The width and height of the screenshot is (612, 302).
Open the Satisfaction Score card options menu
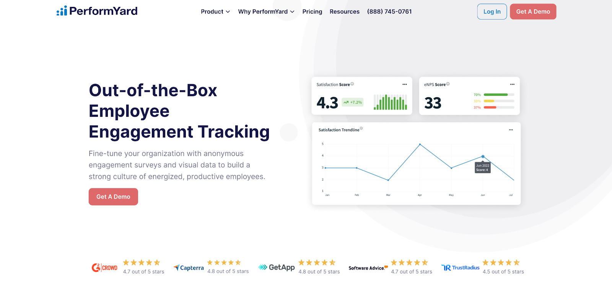pos(405,84)
